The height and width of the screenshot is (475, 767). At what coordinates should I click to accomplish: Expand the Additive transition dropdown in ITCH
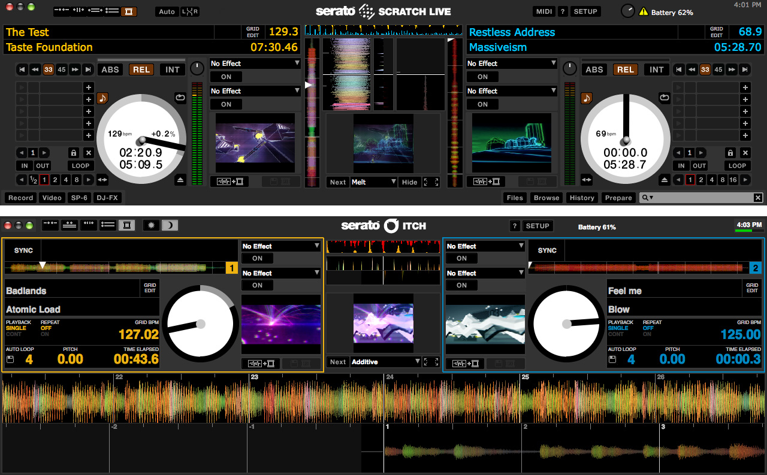(x=386, y=362)
